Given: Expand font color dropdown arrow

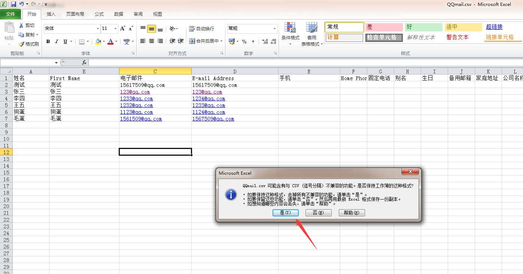Looking at the screenshot, I should 116,42.
